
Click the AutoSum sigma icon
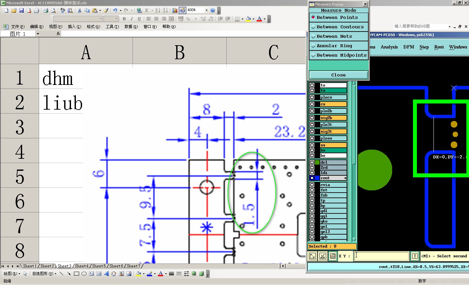tap(147, 10)
